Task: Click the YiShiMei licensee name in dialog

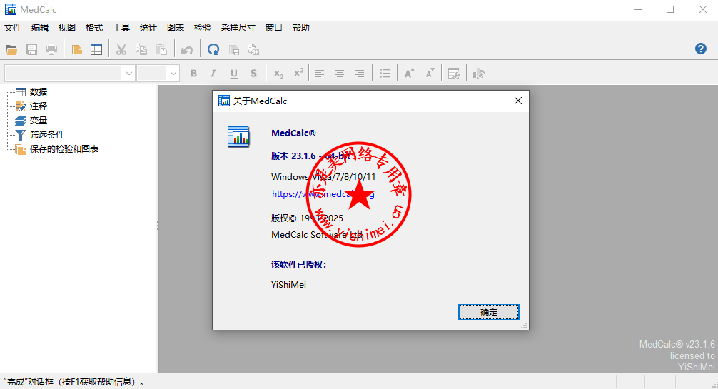Action: tap(288, 284)
